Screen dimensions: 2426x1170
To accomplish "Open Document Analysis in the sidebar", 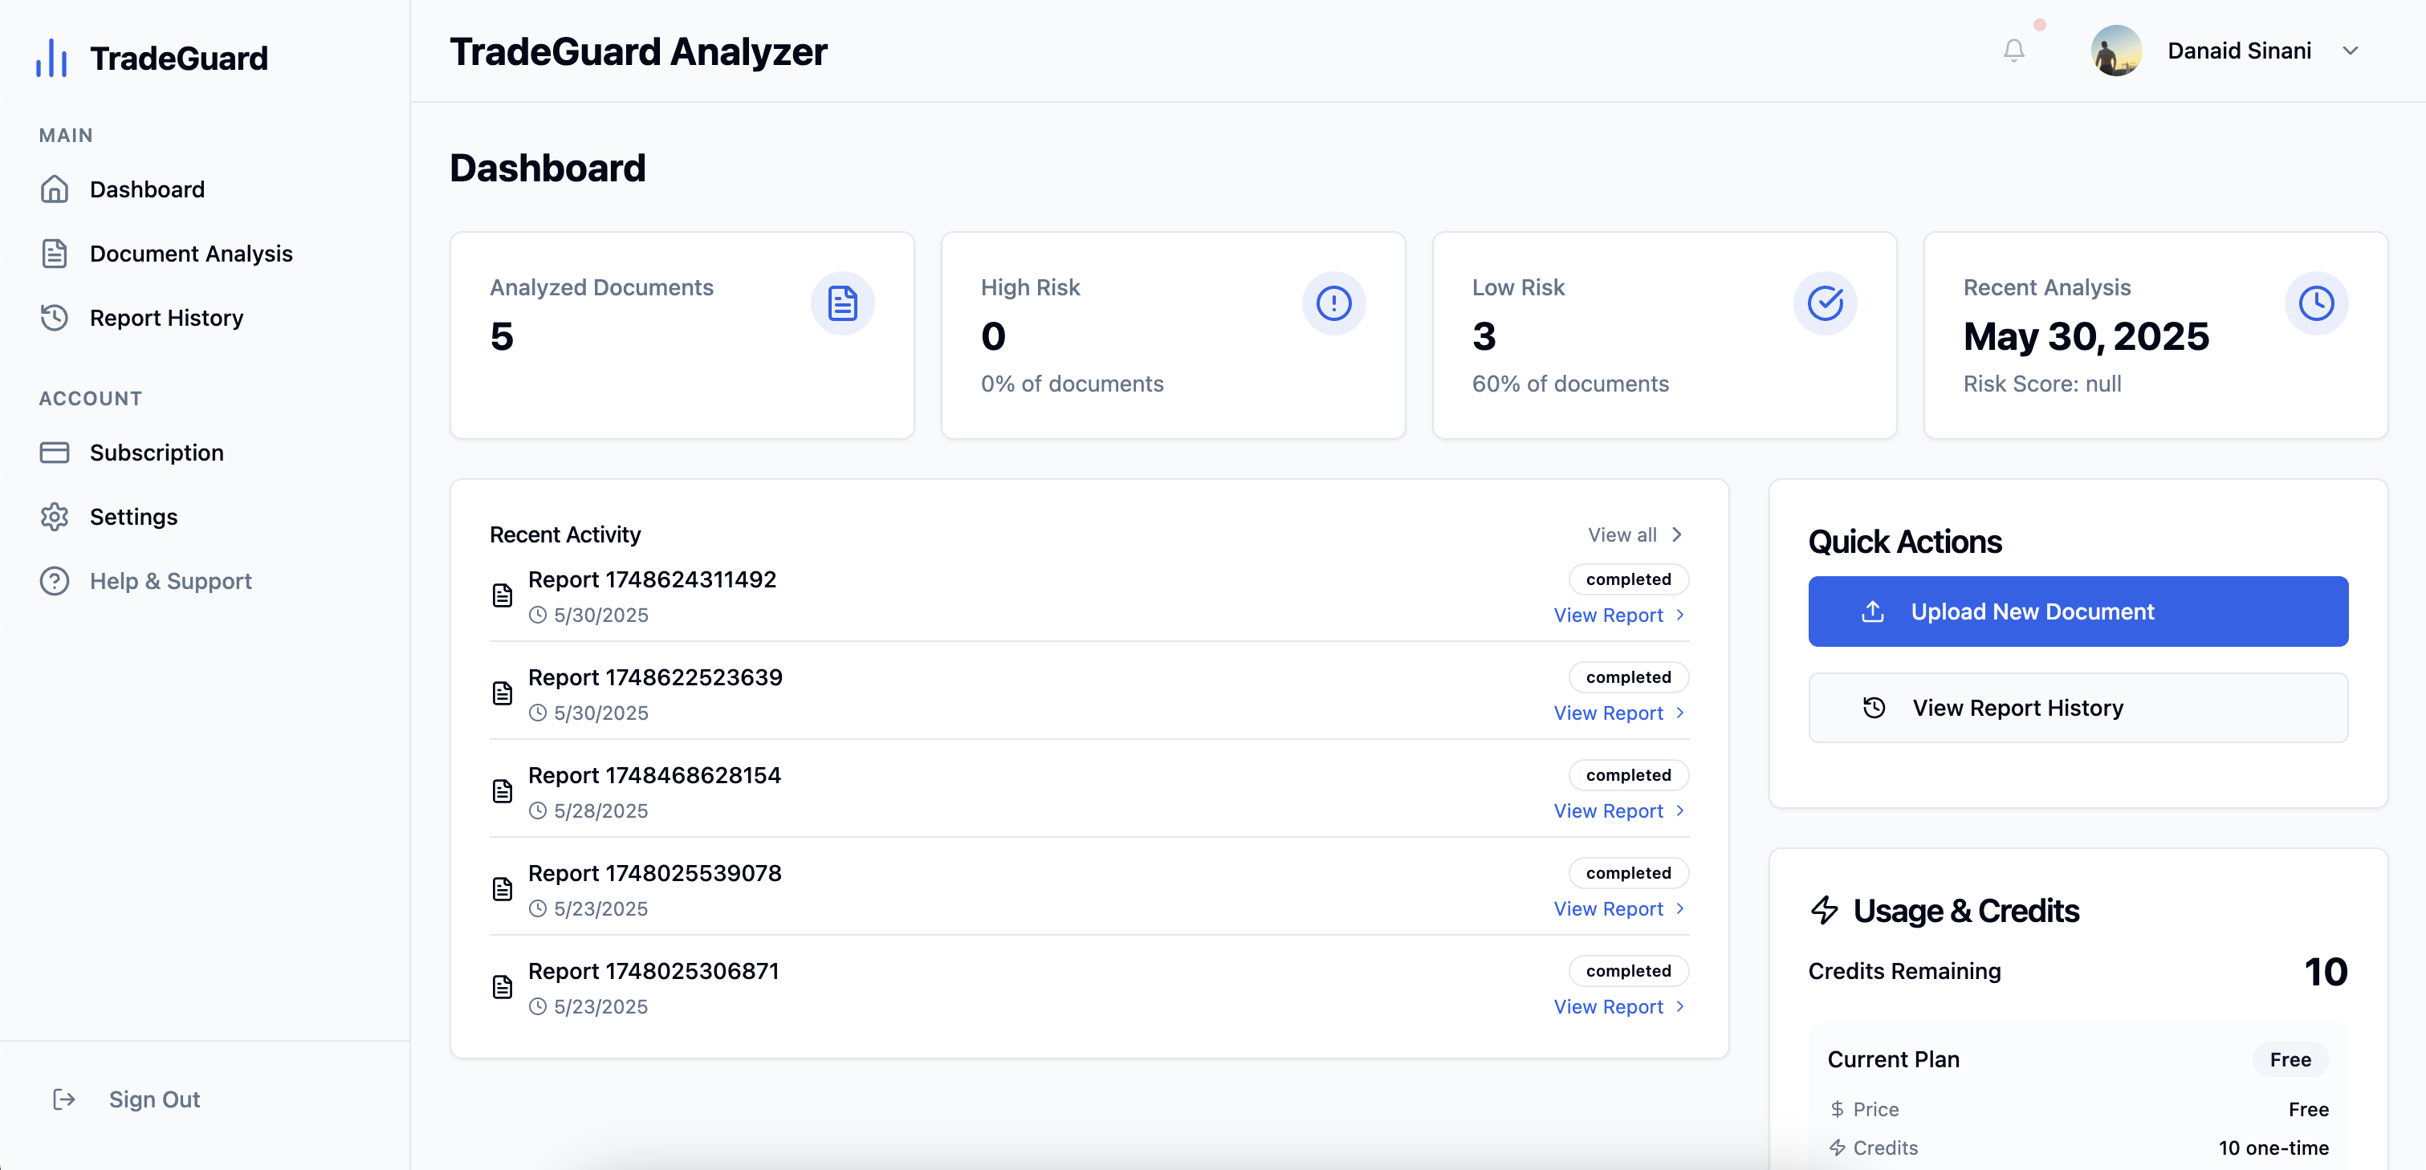I will [x=191, y=254].
